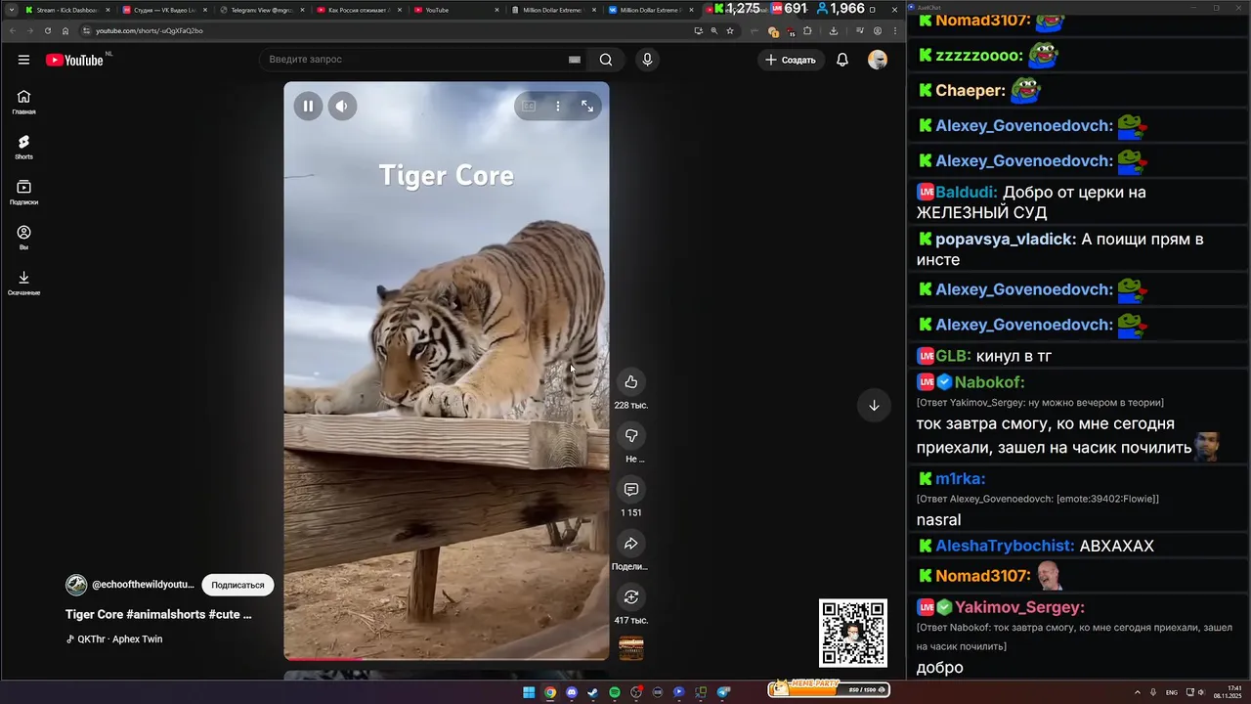Toggle captions on the short
1251x704 pixels.
(x=529, y=106)
